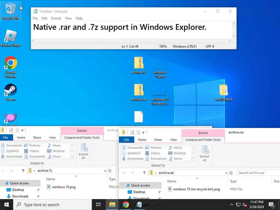Click the Search archive.rar field

pos(258,173)
